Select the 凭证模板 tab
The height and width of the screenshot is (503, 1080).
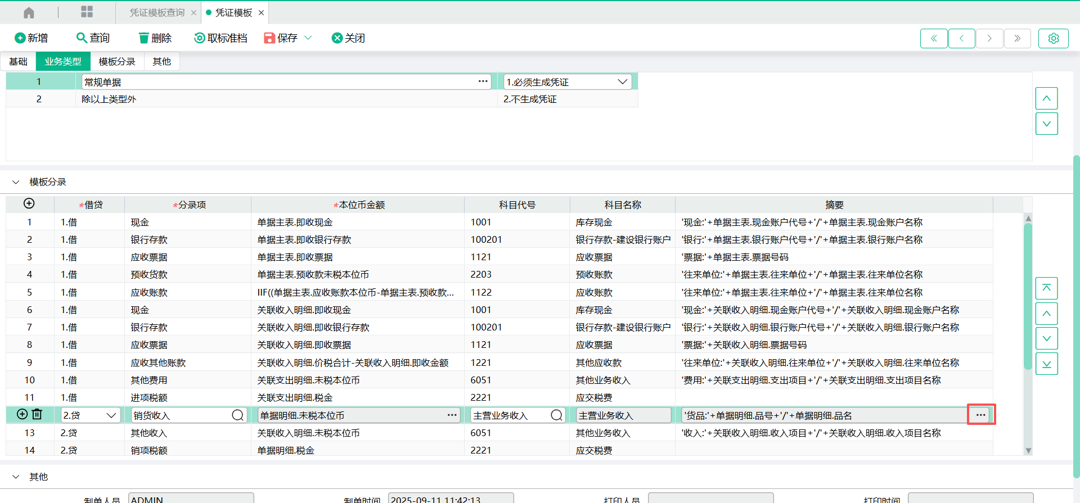[x=233, y=12]
